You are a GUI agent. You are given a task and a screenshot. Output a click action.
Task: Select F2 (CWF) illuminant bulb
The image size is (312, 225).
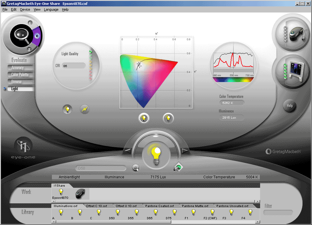212,212
